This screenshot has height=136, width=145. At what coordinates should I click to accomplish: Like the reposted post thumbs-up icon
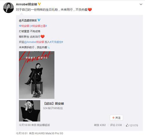coord(127,125)
